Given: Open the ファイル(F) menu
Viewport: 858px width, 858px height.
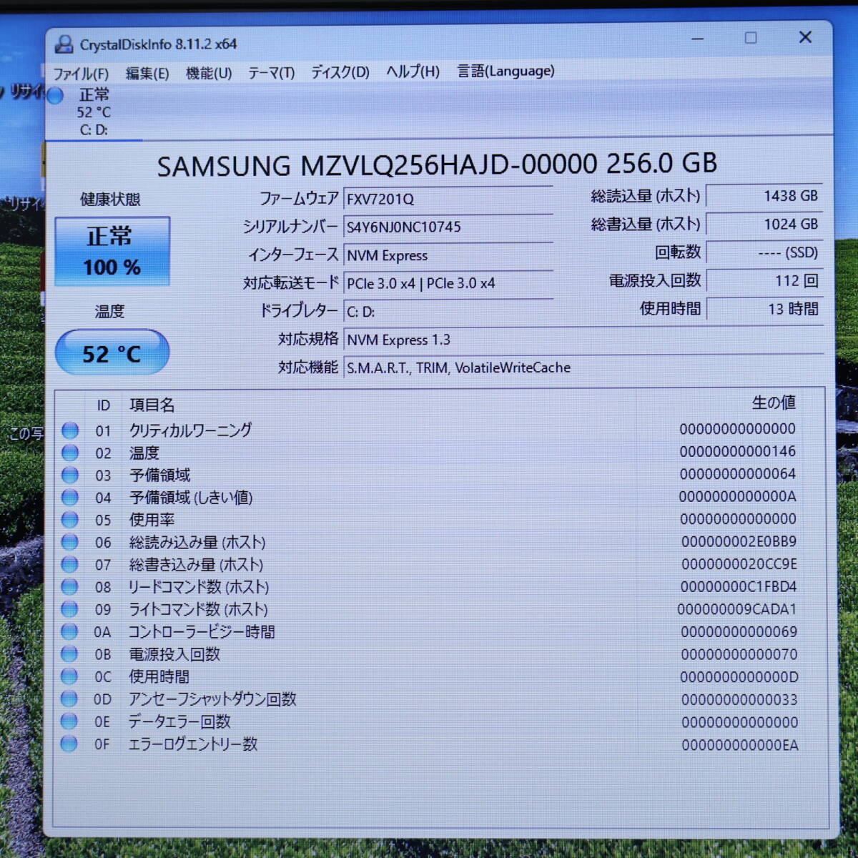Looking at the screenshot, I should 81,74.
